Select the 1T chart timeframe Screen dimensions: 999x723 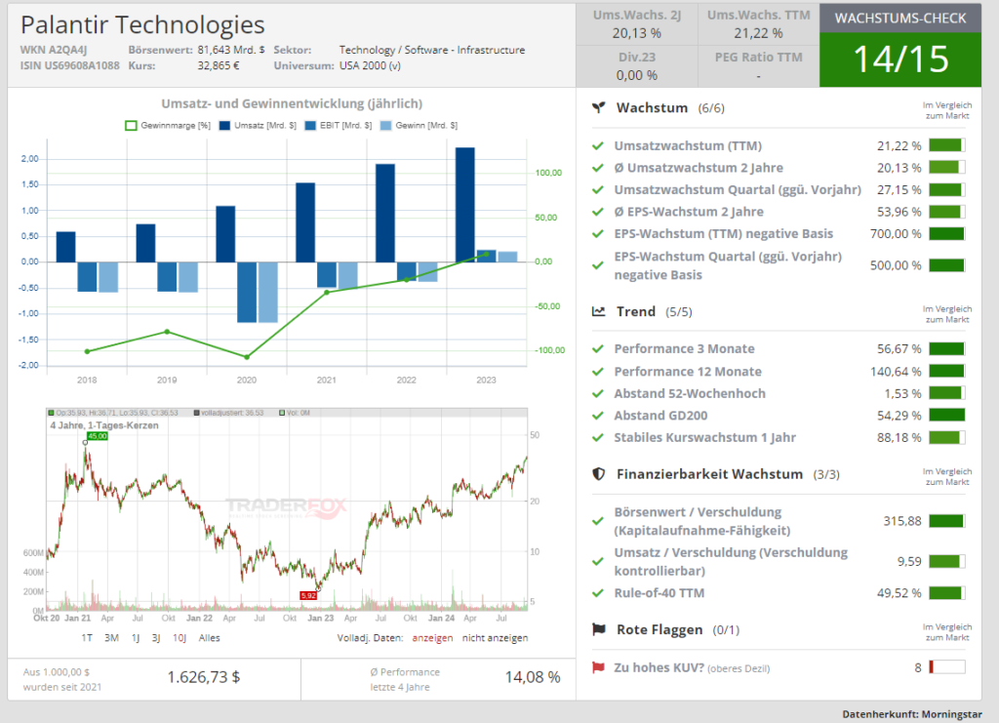click(x=87, y=638)
